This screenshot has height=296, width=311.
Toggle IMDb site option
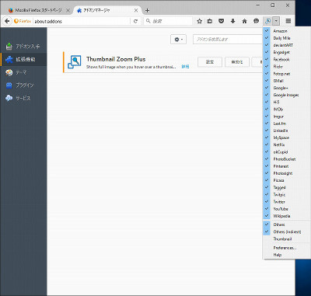point(286,110)
